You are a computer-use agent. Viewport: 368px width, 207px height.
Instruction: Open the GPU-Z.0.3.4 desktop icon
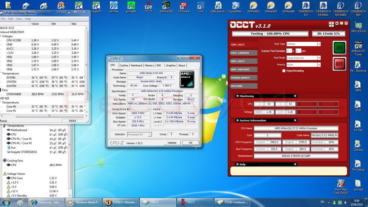[x=358, y=27]
